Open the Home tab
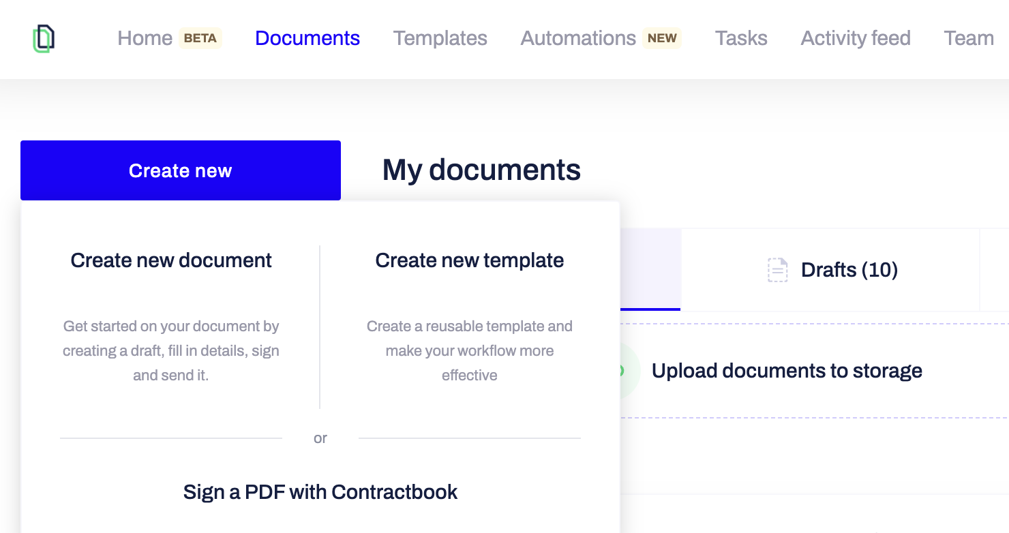The image size is (1009, 533). click(145, 38)
